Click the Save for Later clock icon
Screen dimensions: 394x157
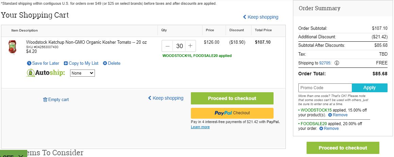[x=29, y=63]
